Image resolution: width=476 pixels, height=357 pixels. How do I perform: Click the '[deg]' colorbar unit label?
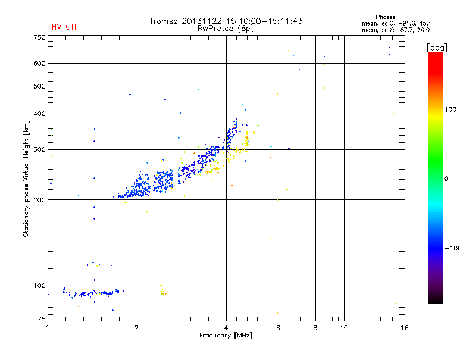point(437,48)
